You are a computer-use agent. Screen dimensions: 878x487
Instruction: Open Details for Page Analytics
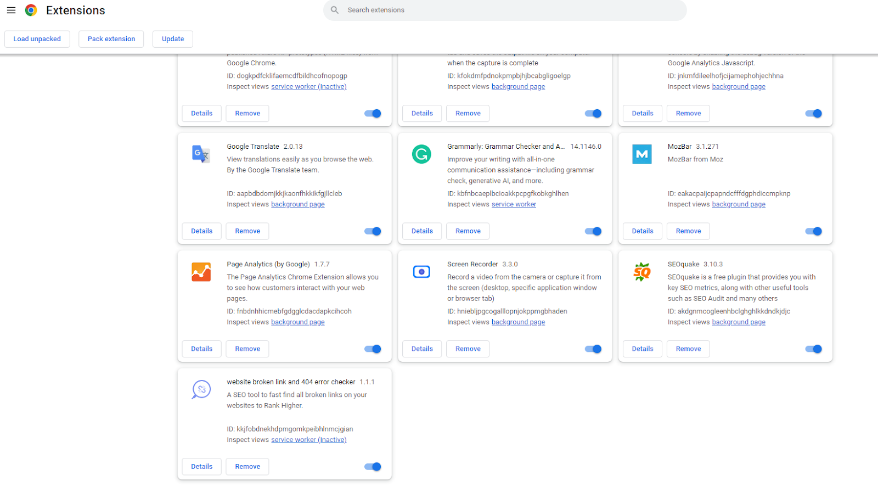202,349
